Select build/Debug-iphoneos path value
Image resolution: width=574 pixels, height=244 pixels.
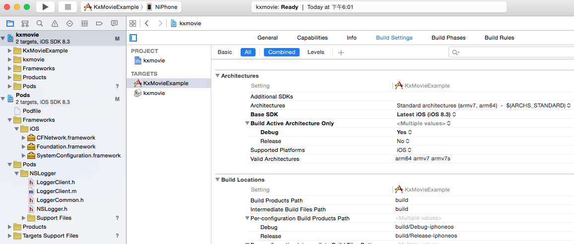(x=424, y=227)
